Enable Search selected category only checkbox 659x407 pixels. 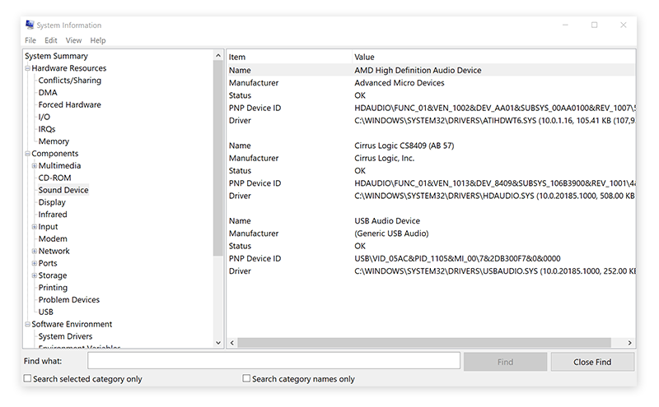(28, 379)
